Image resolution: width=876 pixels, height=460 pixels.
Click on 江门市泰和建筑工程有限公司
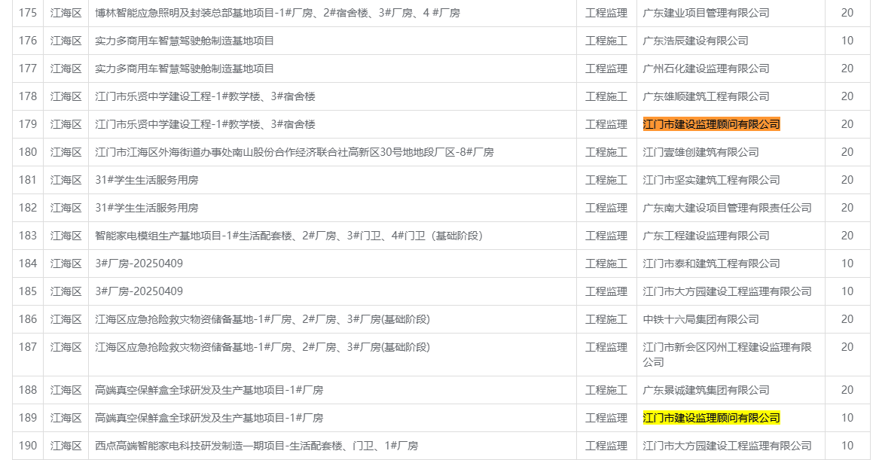coord(711,264)
